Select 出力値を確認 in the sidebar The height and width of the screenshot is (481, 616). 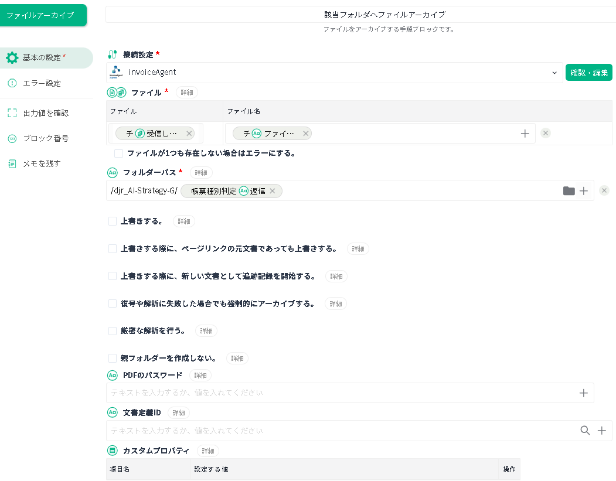click(x=46, y=113)
